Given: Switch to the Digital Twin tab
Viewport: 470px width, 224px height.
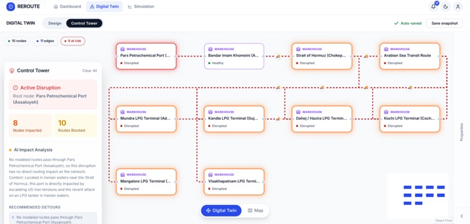Looking at the screenshot, I should click(104, 6).
